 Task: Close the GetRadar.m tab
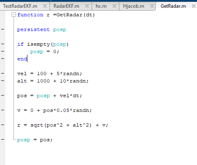pos(194,6)
